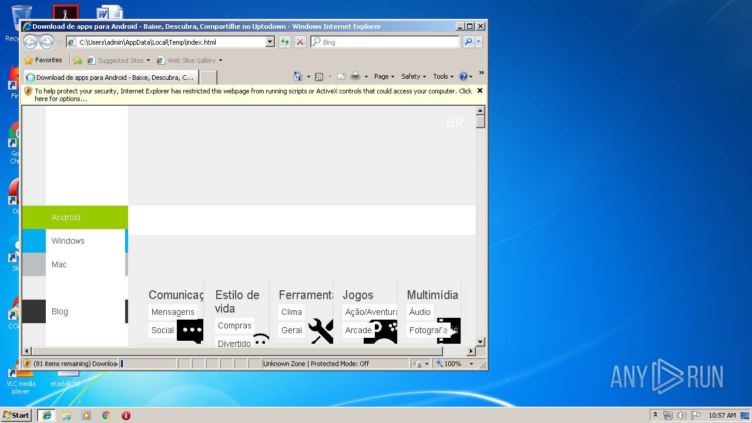Viewport: 752px width, 423px height.
Task: Open Windows Explorer folder on taskbar
Action: [x=66, y=415]
